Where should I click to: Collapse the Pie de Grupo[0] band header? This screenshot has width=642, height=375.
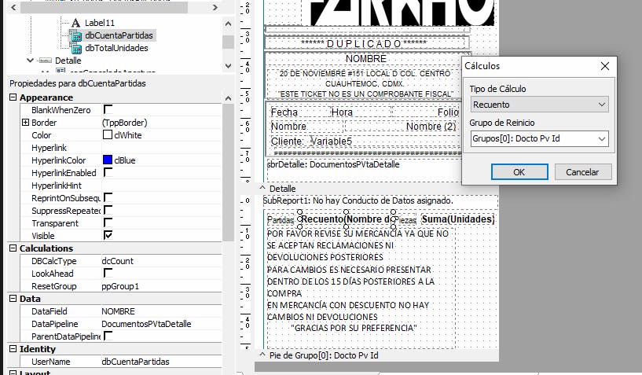tap(262, 355)
